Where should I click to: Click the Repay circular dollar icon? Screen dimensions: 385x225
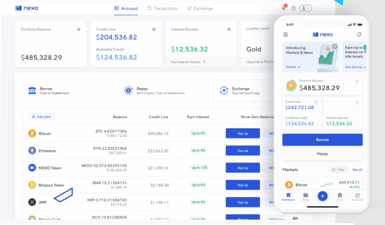pos(128,91)
